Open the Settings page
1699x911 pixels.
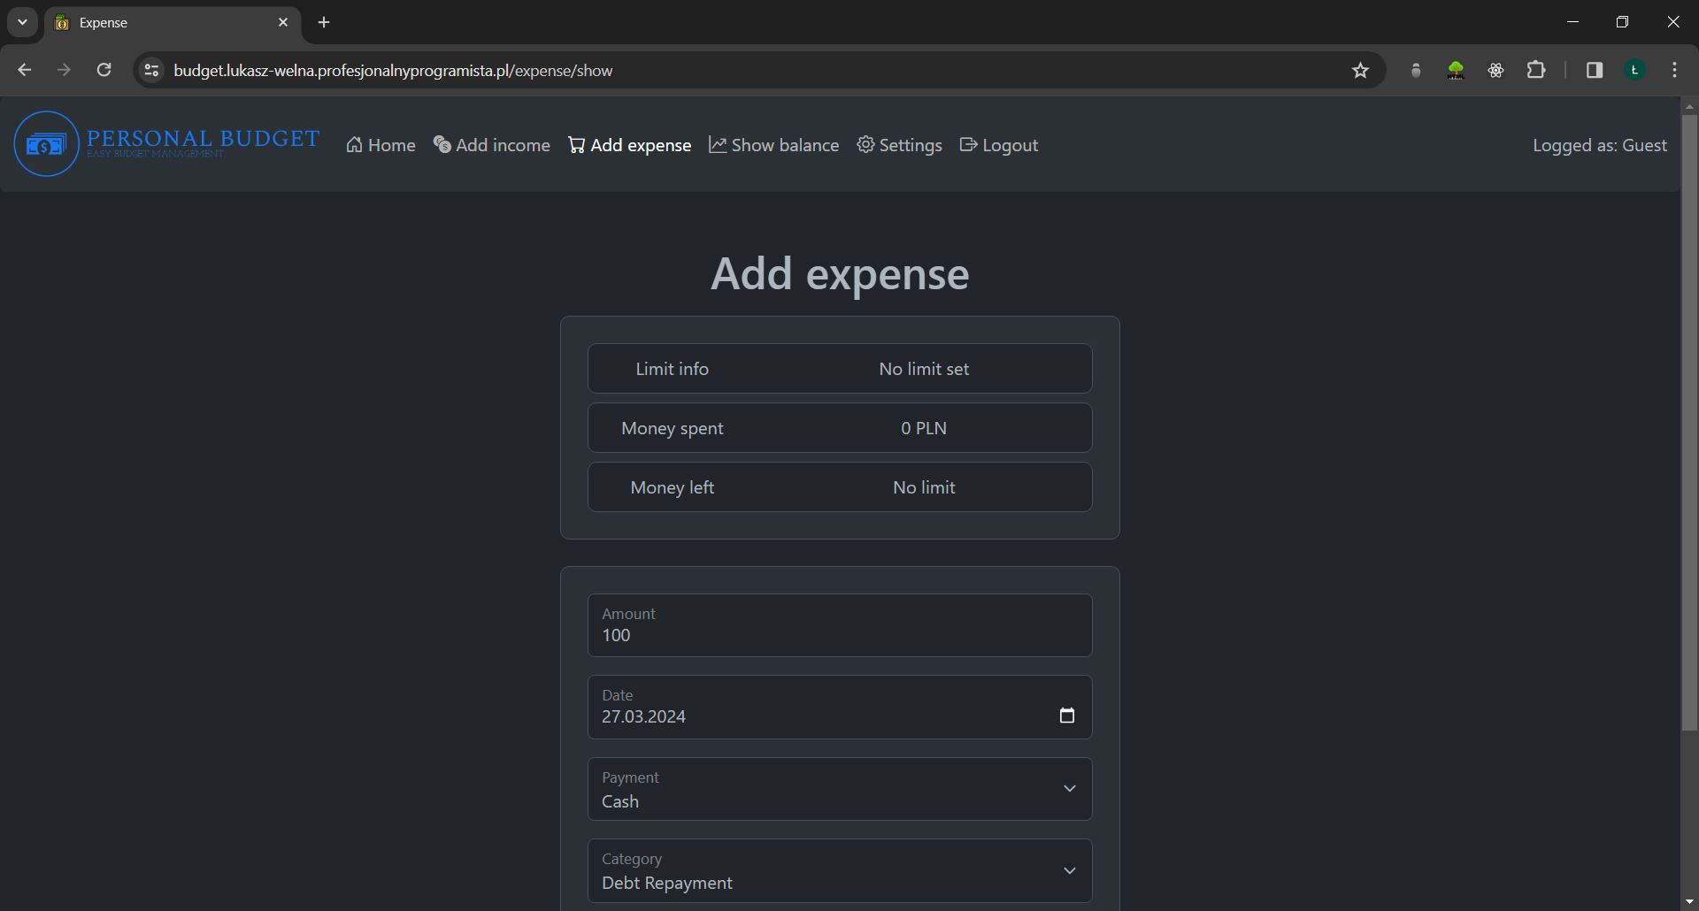(x=899, y=145)
